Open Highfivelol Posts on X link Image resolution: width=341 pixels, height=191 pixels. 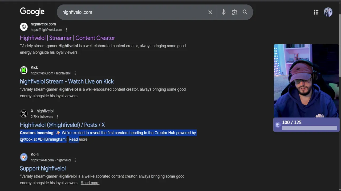pyautogui.click(x=62, y=125)
